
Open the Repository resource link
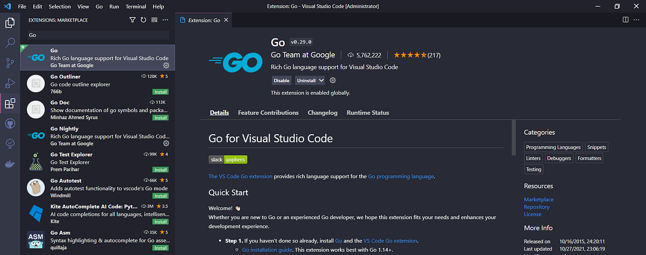click(x=537, y=207)
